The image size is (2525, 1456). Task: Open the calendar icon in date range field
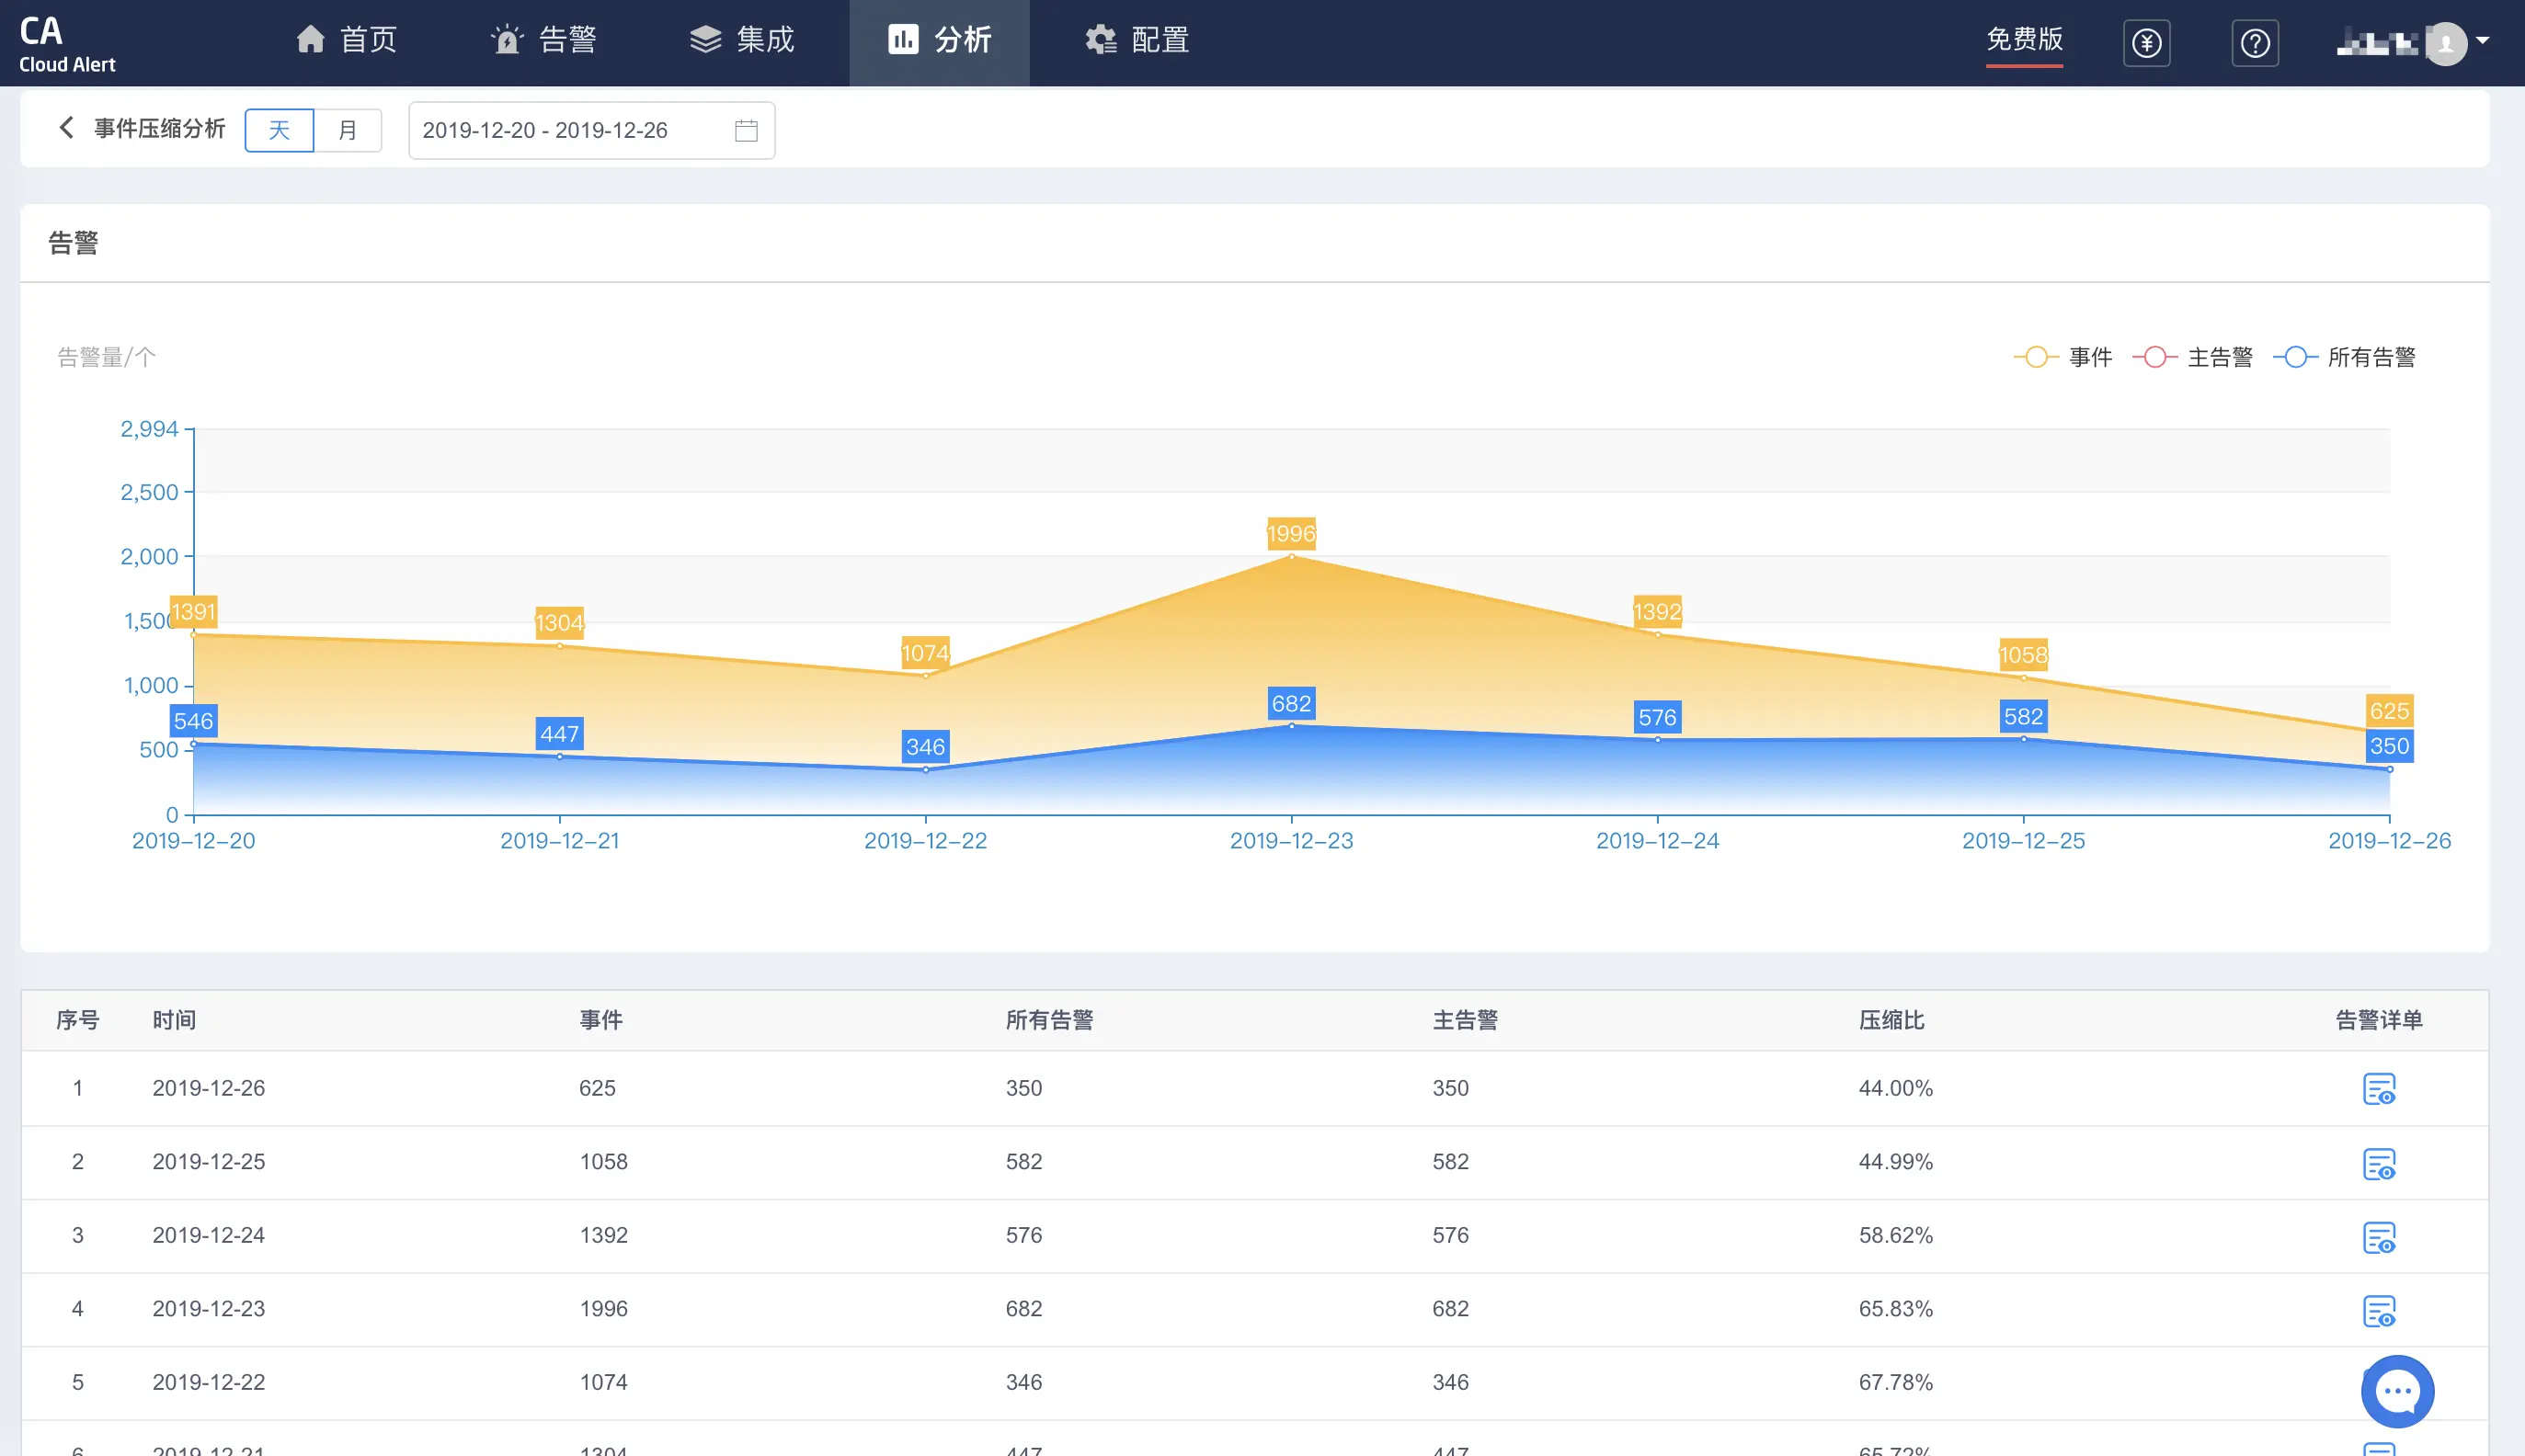point(747,130)
